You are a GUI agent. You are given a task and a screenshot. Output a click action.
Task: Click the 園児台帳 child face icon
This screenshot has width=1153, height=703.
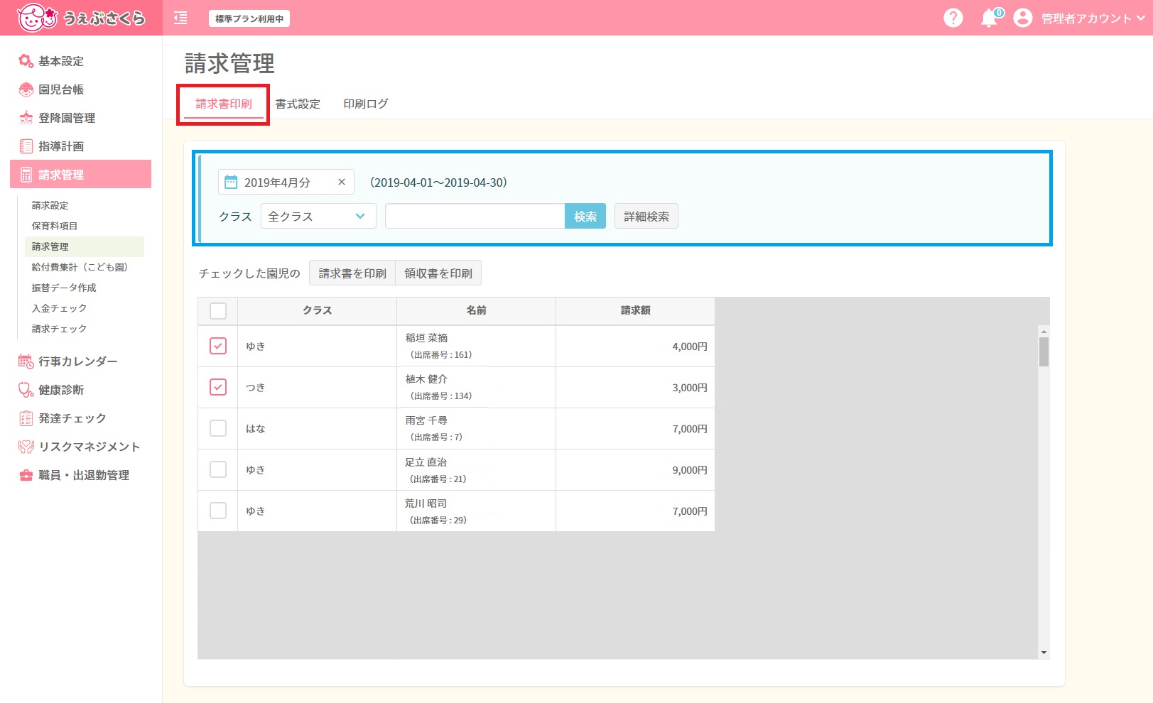coord(26,89)
